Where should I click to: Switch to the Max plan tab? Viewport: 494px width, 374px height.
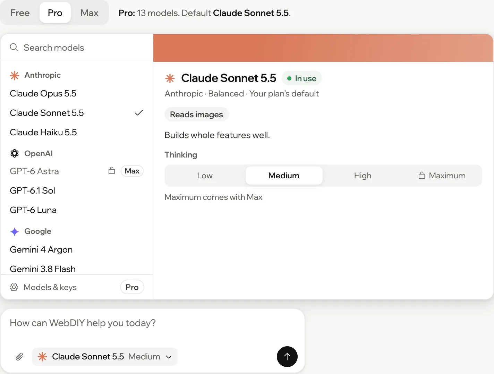(90, 13)
